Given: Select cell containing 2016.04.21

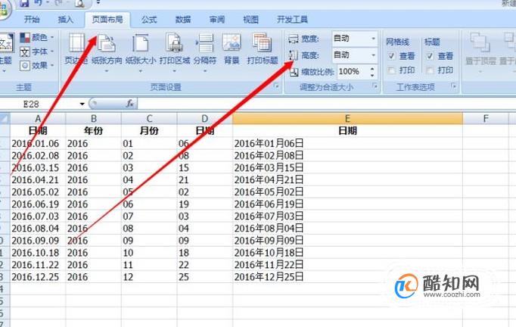Looking at the screenshot, I should (38, 179).
